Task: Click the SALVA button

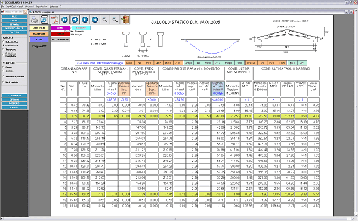Action: point(14,20)
